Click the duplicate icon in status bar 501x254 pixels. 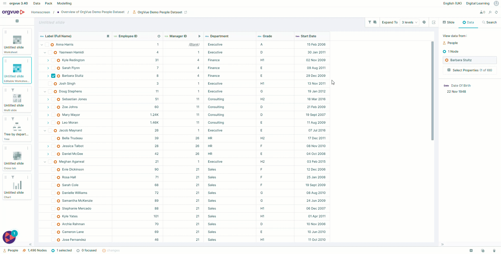[x=483, y=251]
